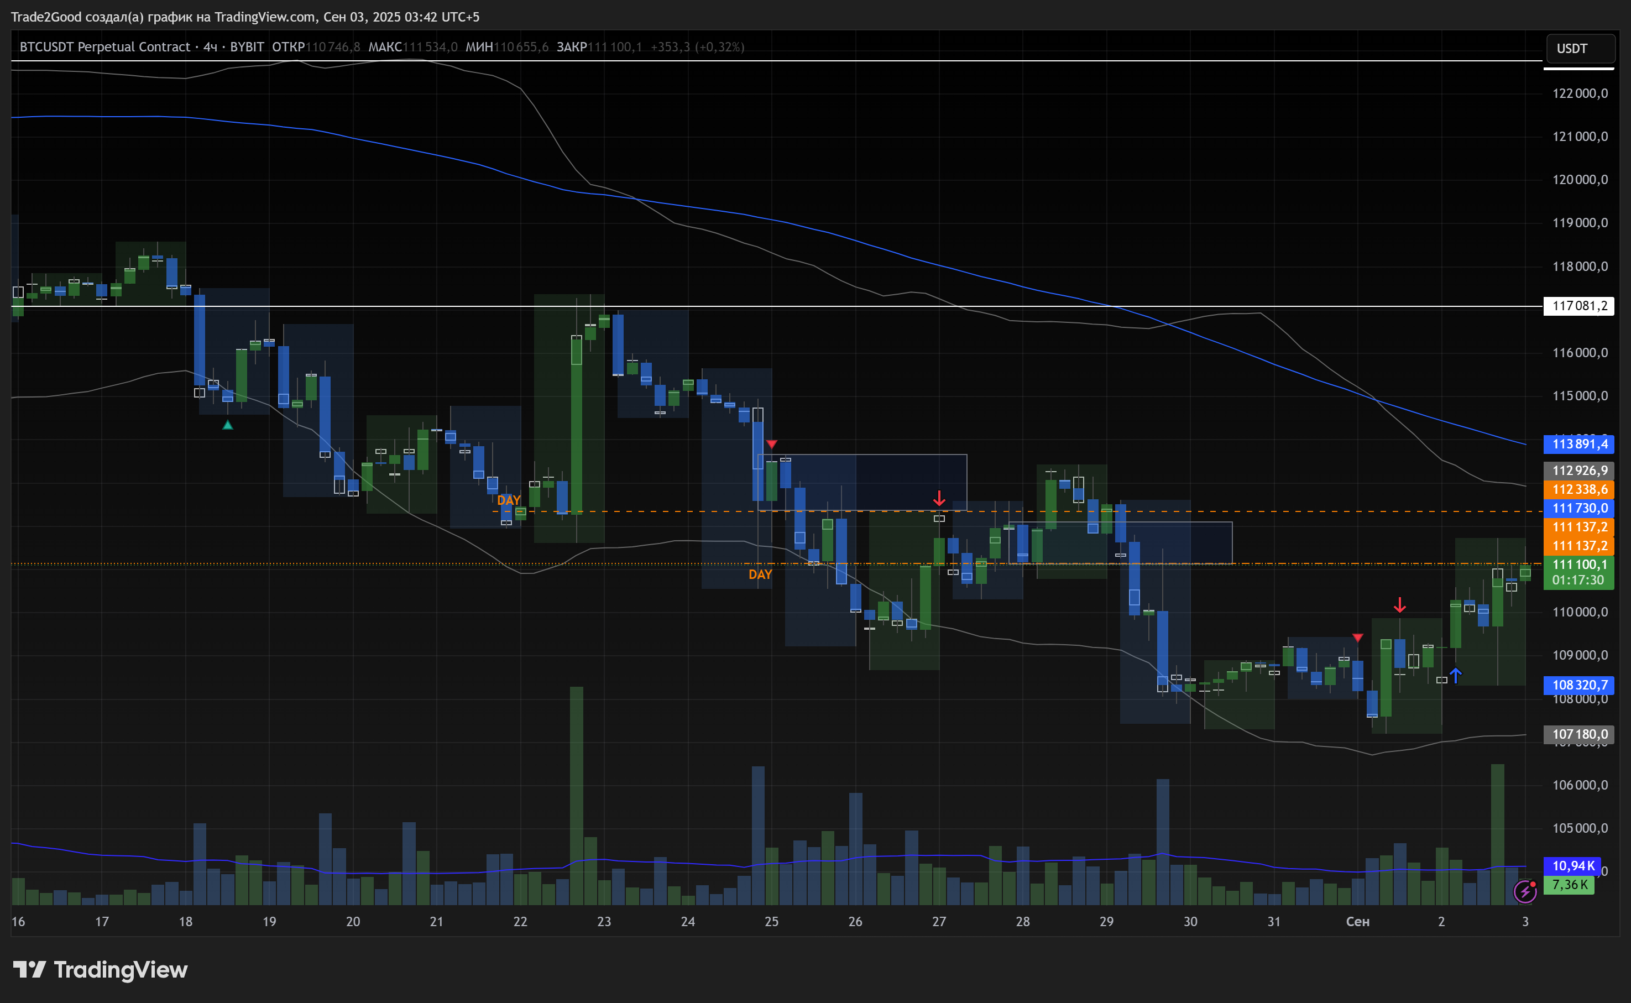Click the orange DAY label near date 22
The image size is (1631, 1003).
tap(509, 500)
